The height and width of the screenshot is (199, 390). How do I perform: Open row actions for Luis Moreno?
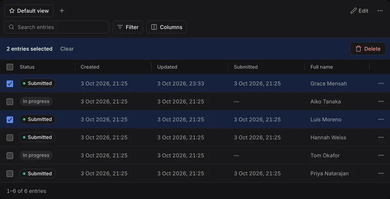(381, 119)
